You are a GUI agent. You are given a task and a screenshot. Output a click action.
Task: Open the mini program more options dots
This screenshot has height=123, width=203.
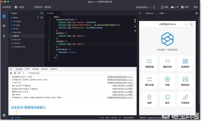pos(186,24)
